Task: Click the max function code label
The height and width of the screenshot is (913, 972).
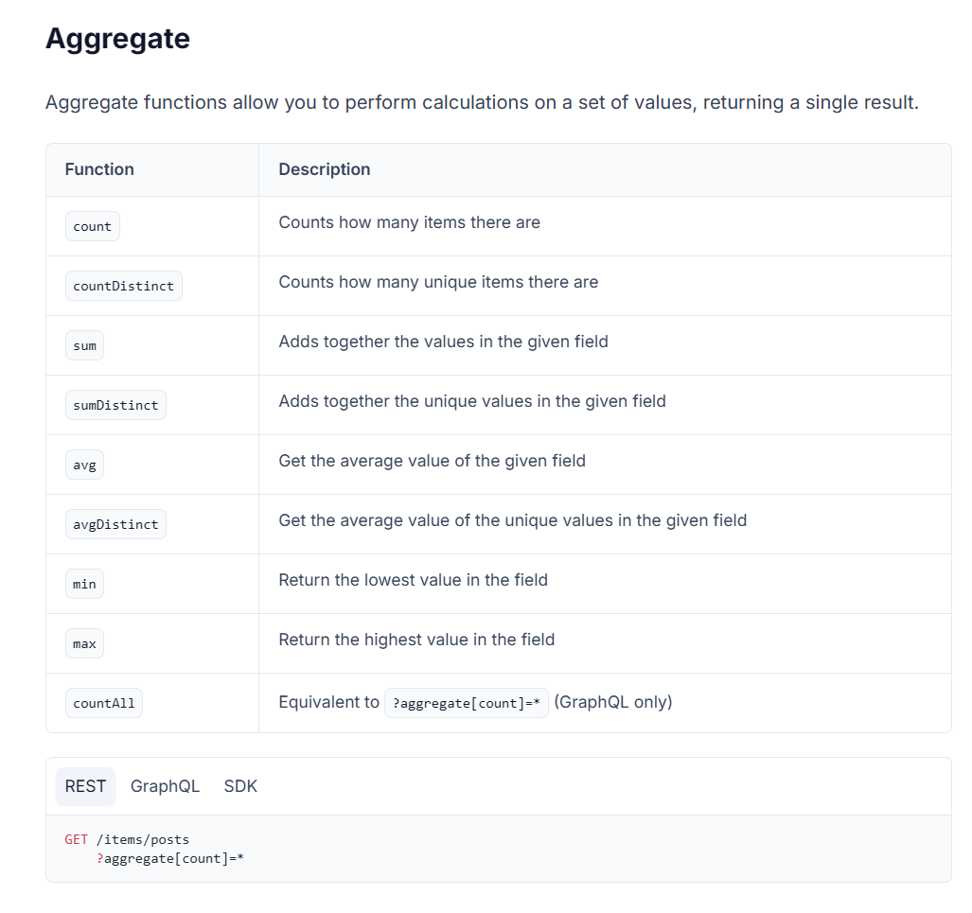Action: click(x=84, y=643)
